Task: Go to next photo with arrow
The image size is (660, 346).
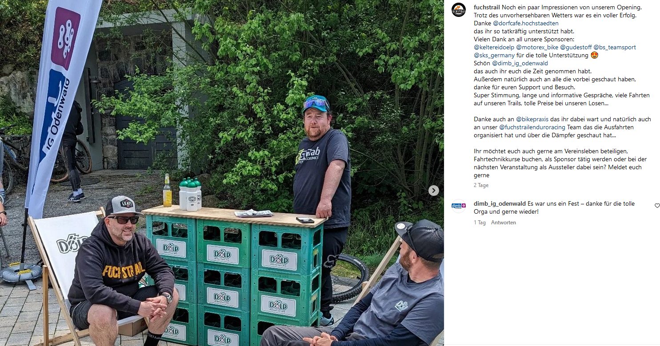Action: pos(433,191)
